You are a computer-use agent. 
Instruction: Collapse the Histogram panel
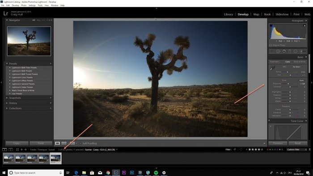click(x=306, y=21)
